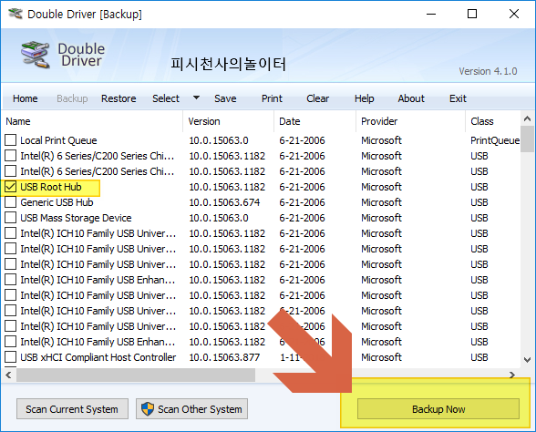Click the PrintQueue class cell
Screen dimensions: 536x432
coord(495,140)
